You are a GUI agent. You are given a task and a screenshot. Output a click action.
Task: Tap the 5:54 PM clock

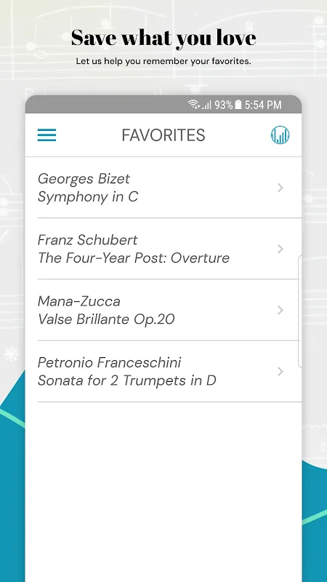263,105
